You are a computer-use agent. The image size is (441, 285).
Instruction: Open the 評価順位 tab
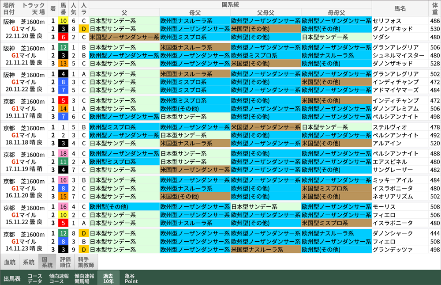pyautogui.click(x=65, y=262)
